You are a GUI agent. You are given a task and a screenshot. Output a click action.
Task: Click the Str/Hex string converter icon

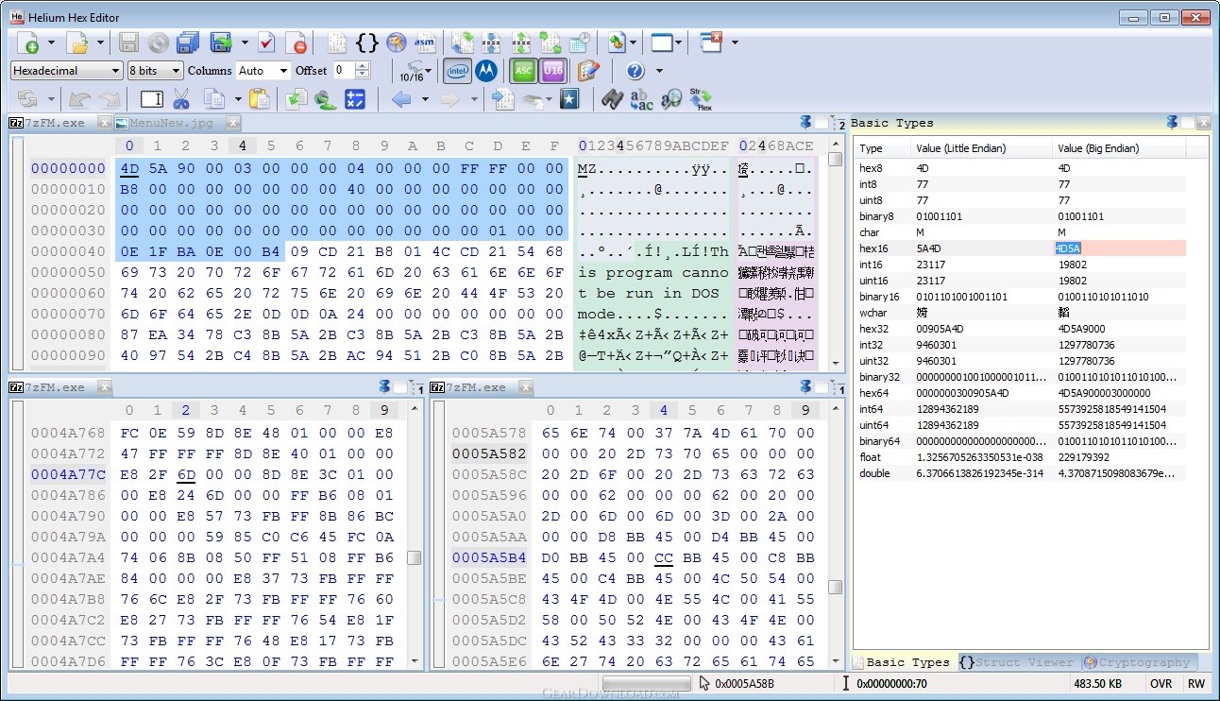[x=700, y=99]
